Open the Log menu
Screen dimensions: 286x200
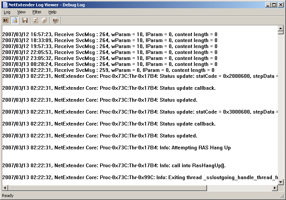(7, 12)
